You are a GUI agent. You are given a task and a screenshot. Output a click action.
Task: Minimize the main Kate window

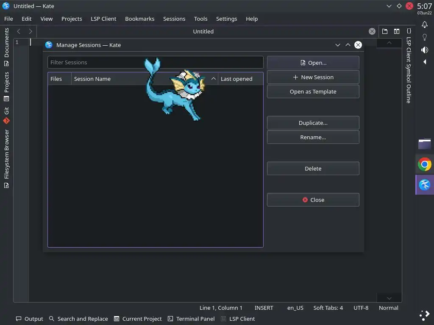point(389,6)
